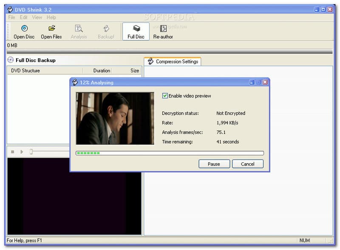
Task: Open the View menu
Action: pyautogui.click(x=37, y=17)
